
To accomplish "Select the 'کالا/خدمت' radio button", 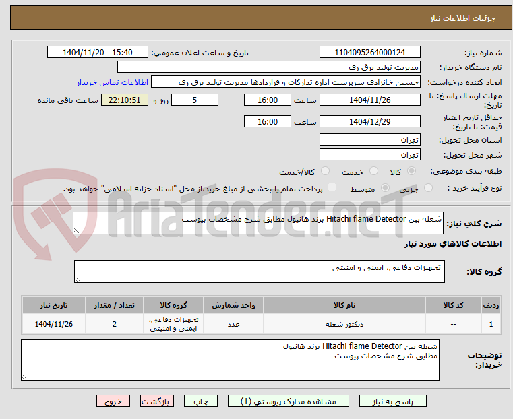I will click(x=325, y=171).
